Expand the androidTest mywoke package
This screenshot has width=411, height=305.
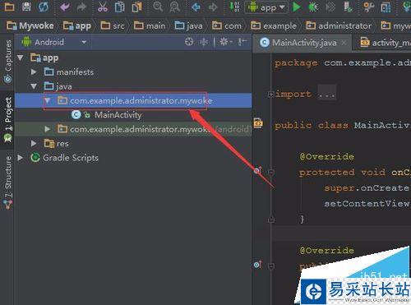[x=48, y=129]
